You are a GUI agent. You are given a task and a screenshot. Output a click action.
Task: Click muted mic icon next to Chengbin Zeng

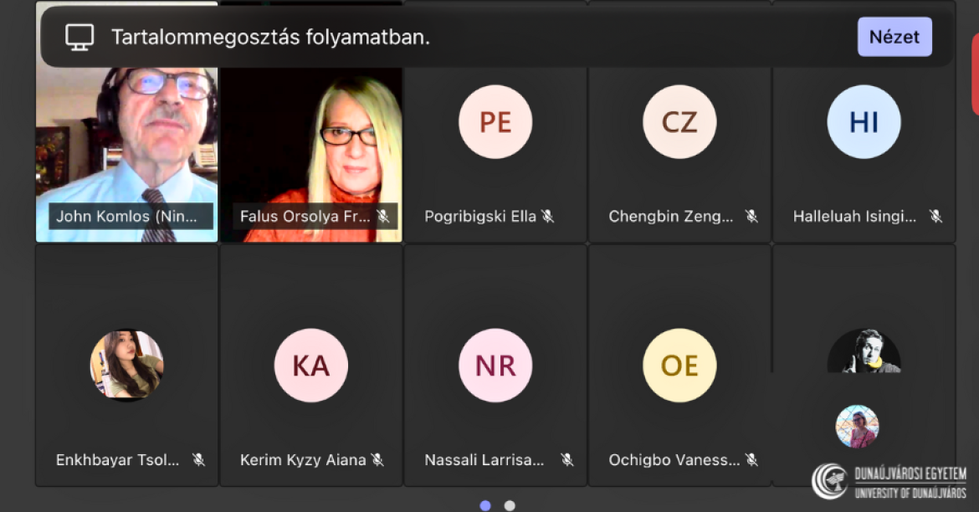pos(751,217)
